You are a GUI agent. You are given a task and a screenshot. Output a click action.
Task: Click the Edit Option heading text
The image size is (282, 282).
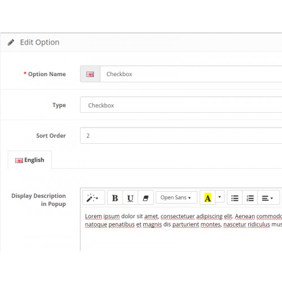pyautogui.click(x=39, y=42)
